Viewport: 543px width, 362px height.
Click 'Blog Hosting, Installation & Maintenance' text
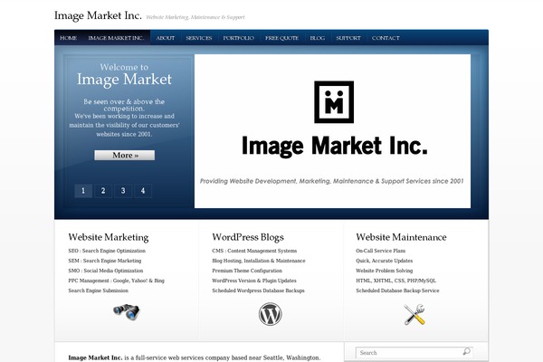[259, 261]
